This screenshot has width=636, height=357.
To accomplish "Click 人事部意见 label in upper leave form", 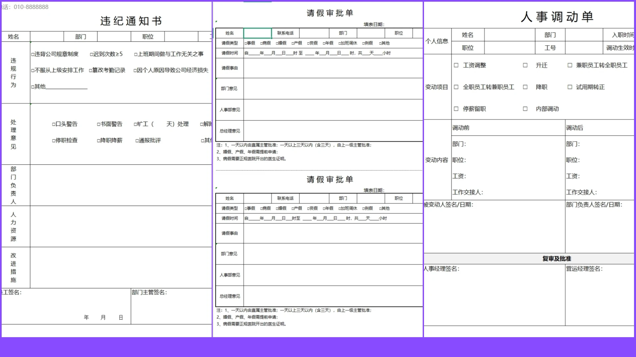I will 230,110.
